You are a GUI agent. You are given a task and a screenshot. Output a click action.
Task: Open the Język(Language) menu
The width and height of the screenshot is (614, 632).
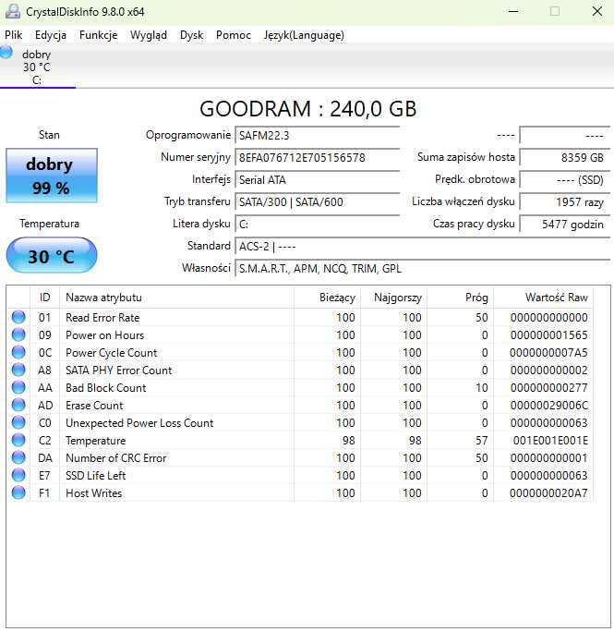[x=304, y=35]
